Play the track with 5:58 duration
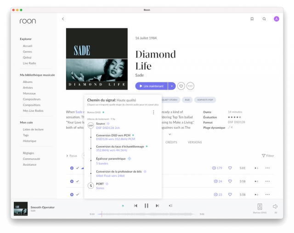The height and width of the screenshot is (233, 294). click(72, 195)
